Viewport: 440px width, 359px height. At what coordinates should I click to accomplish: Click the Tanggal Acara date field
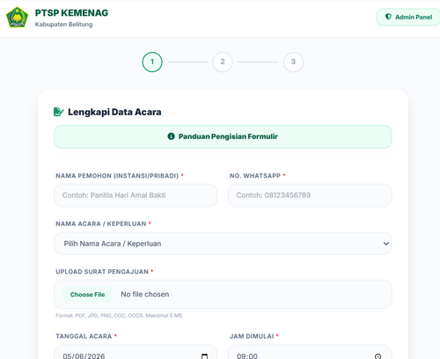[136, 352]
